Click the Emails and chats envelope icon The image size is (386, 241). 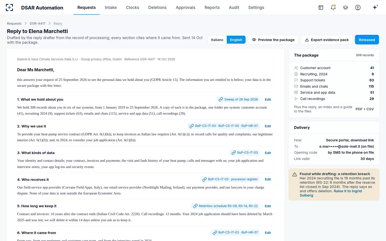pyautogui.click(x=296, y=86)
